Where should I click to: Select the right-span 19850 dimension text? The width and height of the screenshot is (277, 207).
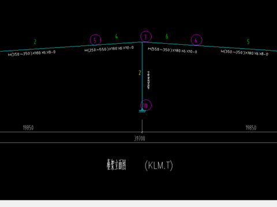click(x=251, y=128)
